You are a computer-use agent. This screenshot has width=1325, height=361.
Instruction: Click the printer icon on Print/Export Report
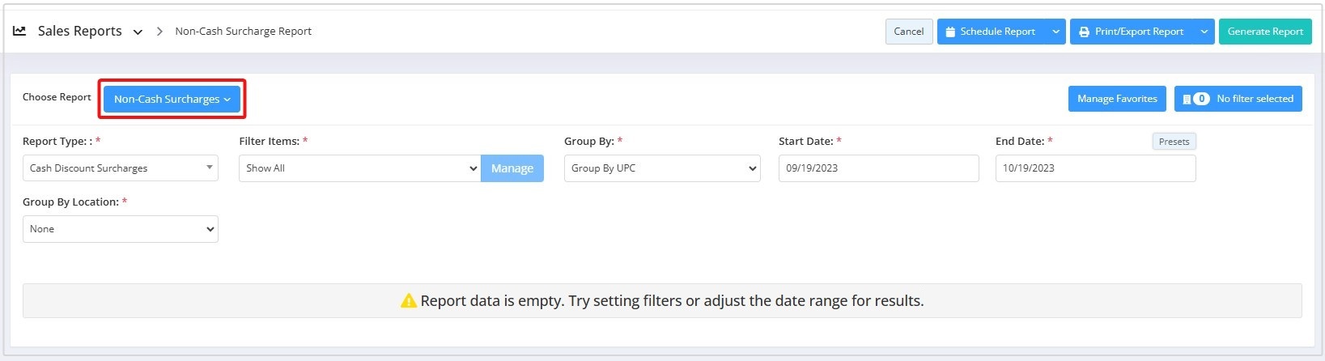click(1084, 32)
